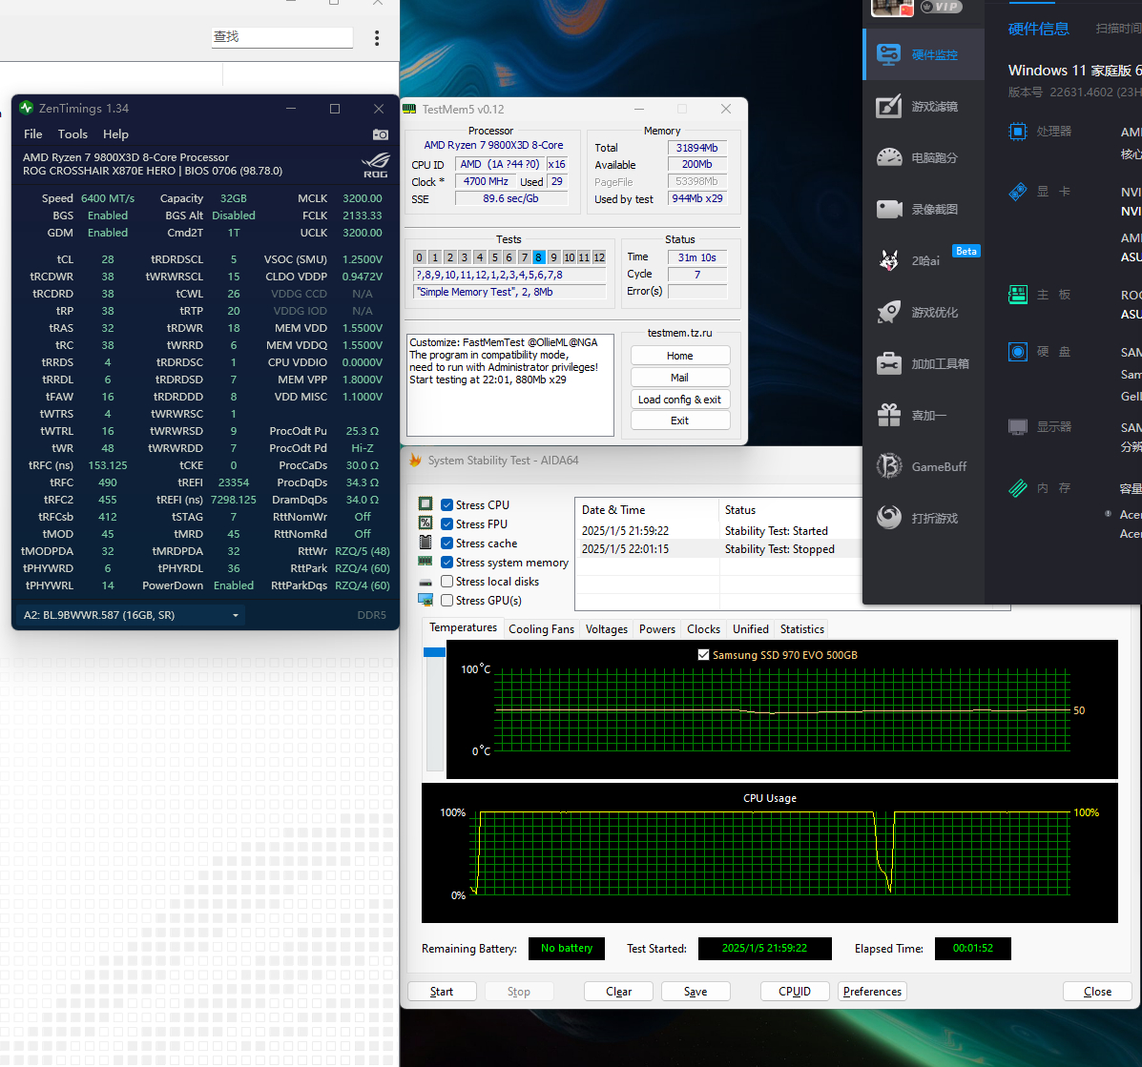Open CPUID from AIDA64 stability test
Viewport: 1142px width, 1067px height.
click(795, 992)
